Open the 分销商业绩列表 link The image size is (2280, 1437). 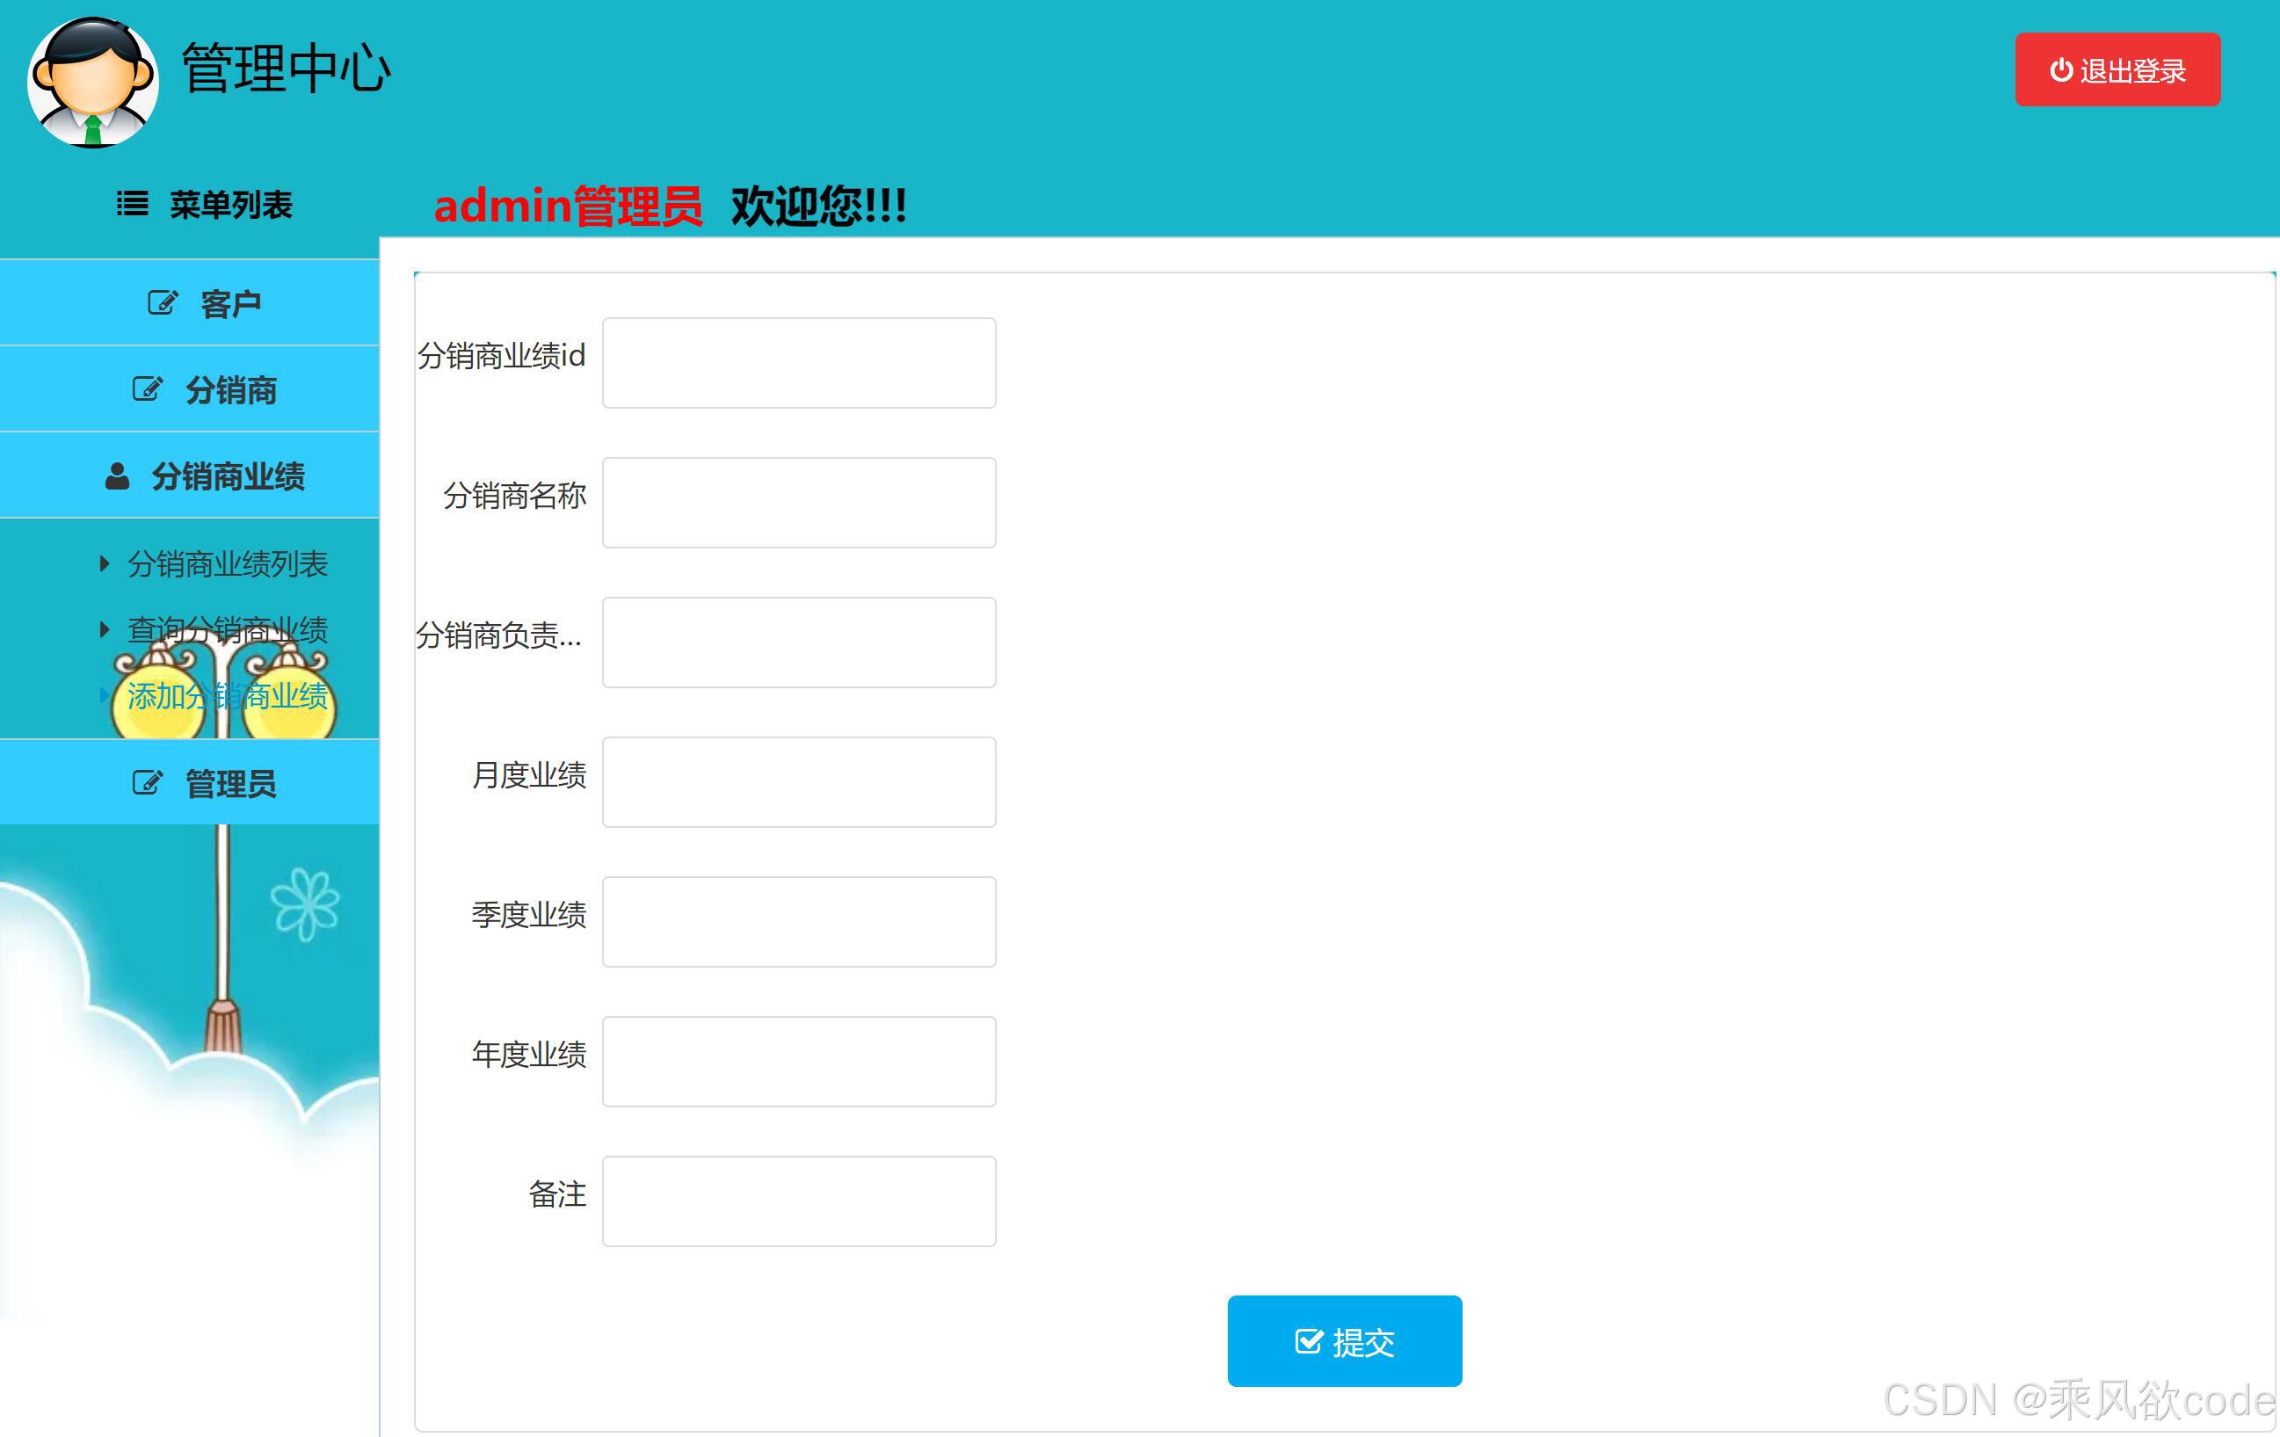[228, 563]
